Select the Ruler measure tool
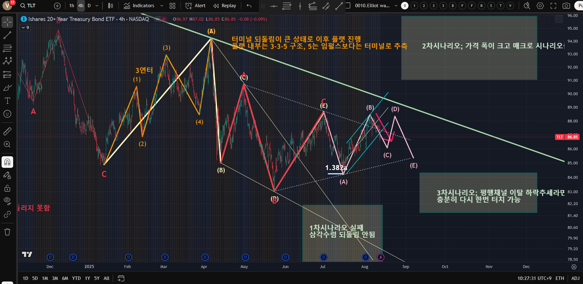 coord(7,131)
